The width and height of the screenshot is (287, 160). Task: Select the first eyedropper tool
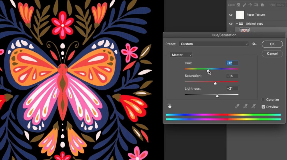point(238,106)
